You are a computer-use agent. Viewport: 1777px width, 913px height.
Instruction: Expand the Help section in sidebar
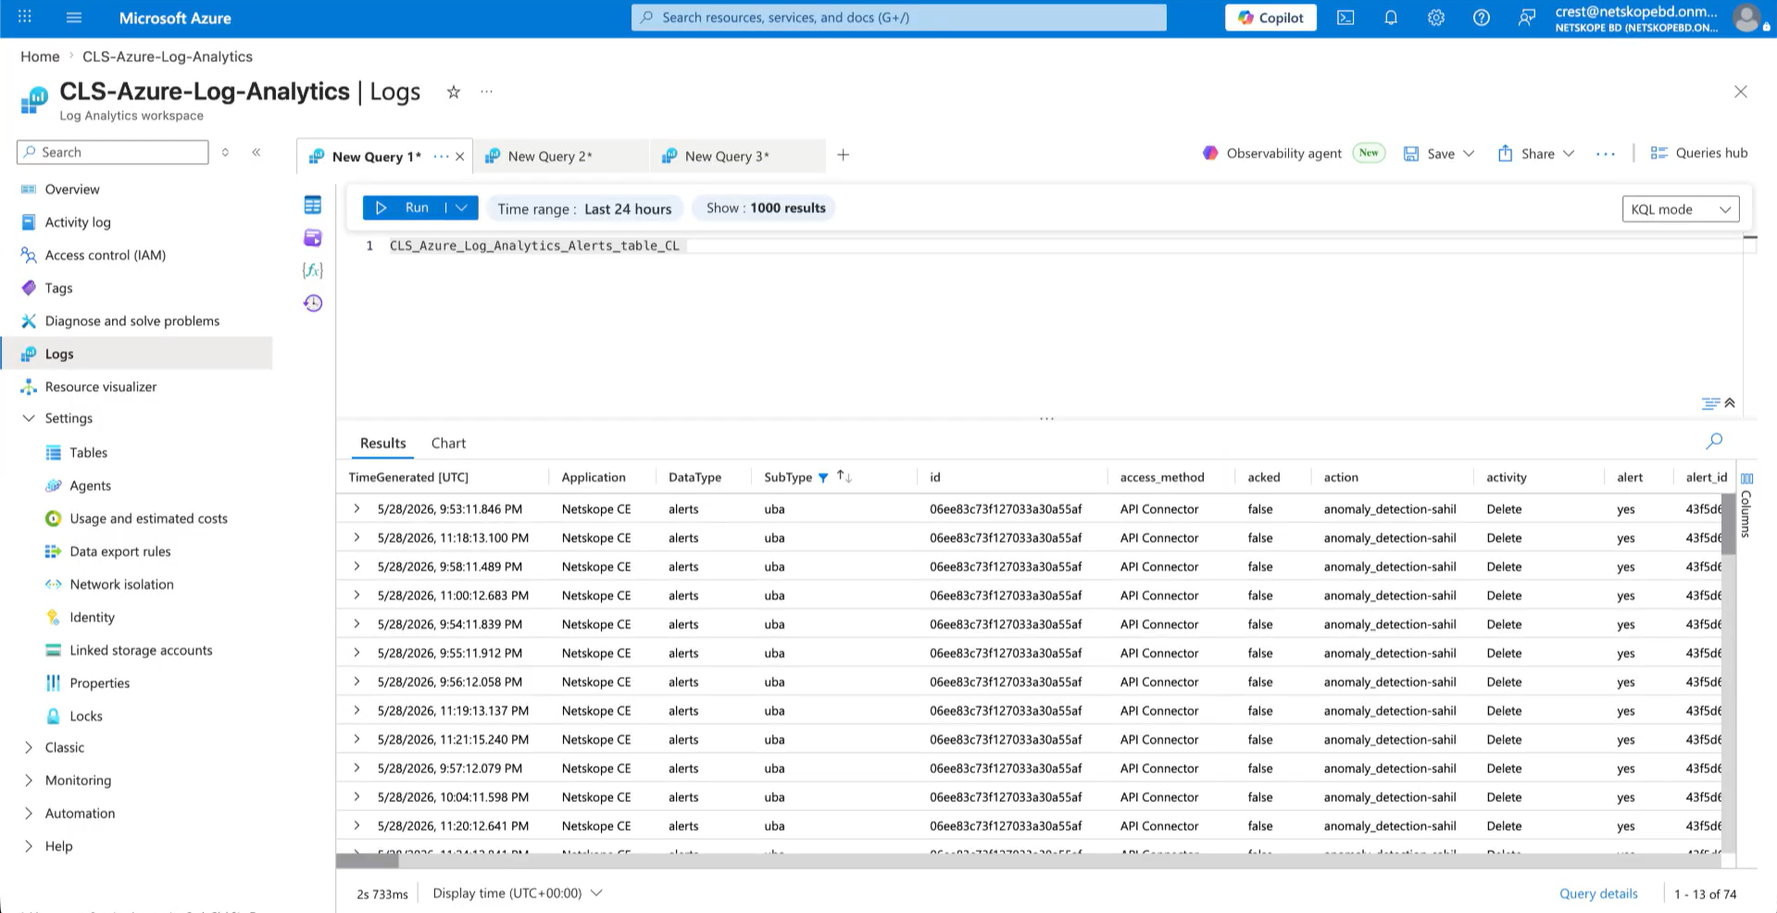point(29,846)
